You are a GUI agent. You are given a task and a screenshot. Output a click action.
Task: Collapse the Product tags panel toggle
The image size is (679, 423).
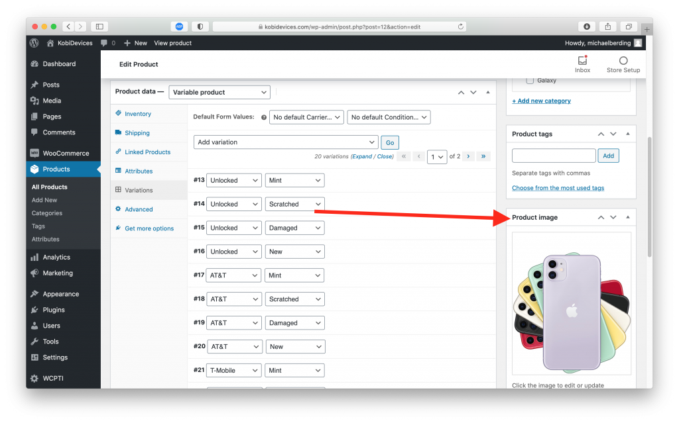click(628, 134)
